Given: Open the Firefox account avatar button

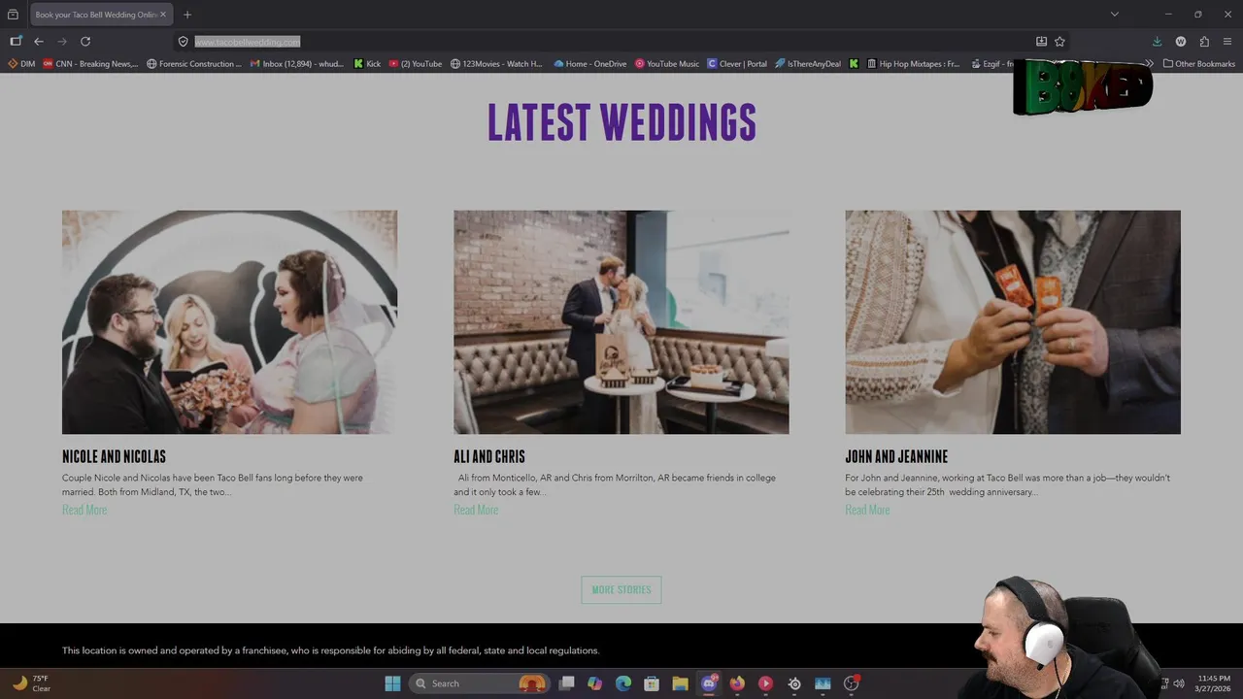Looking at the screenshot, I should 1181,42.
